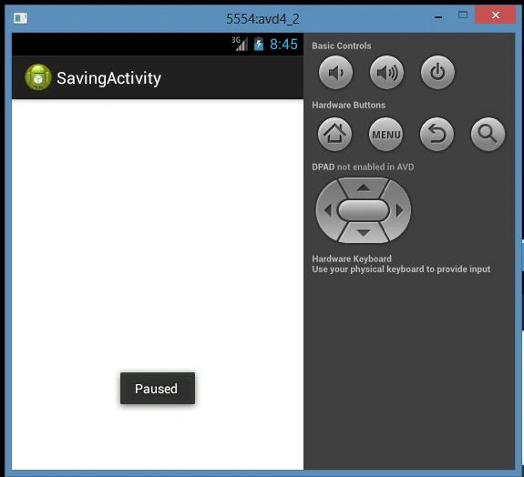Click the 3G signal status icon
Screen dimensions: 524x477
click(x=240, y=44)
